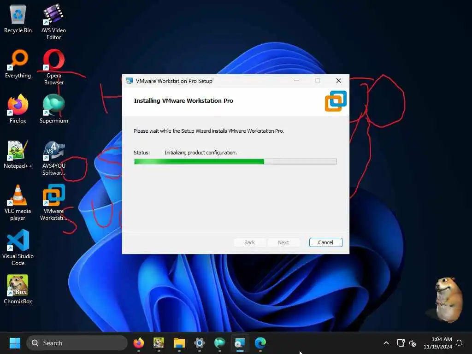Viewport: 472px width, 354px height.
Task: Open the notification bell icon
Action: click(x=459, y=343)
